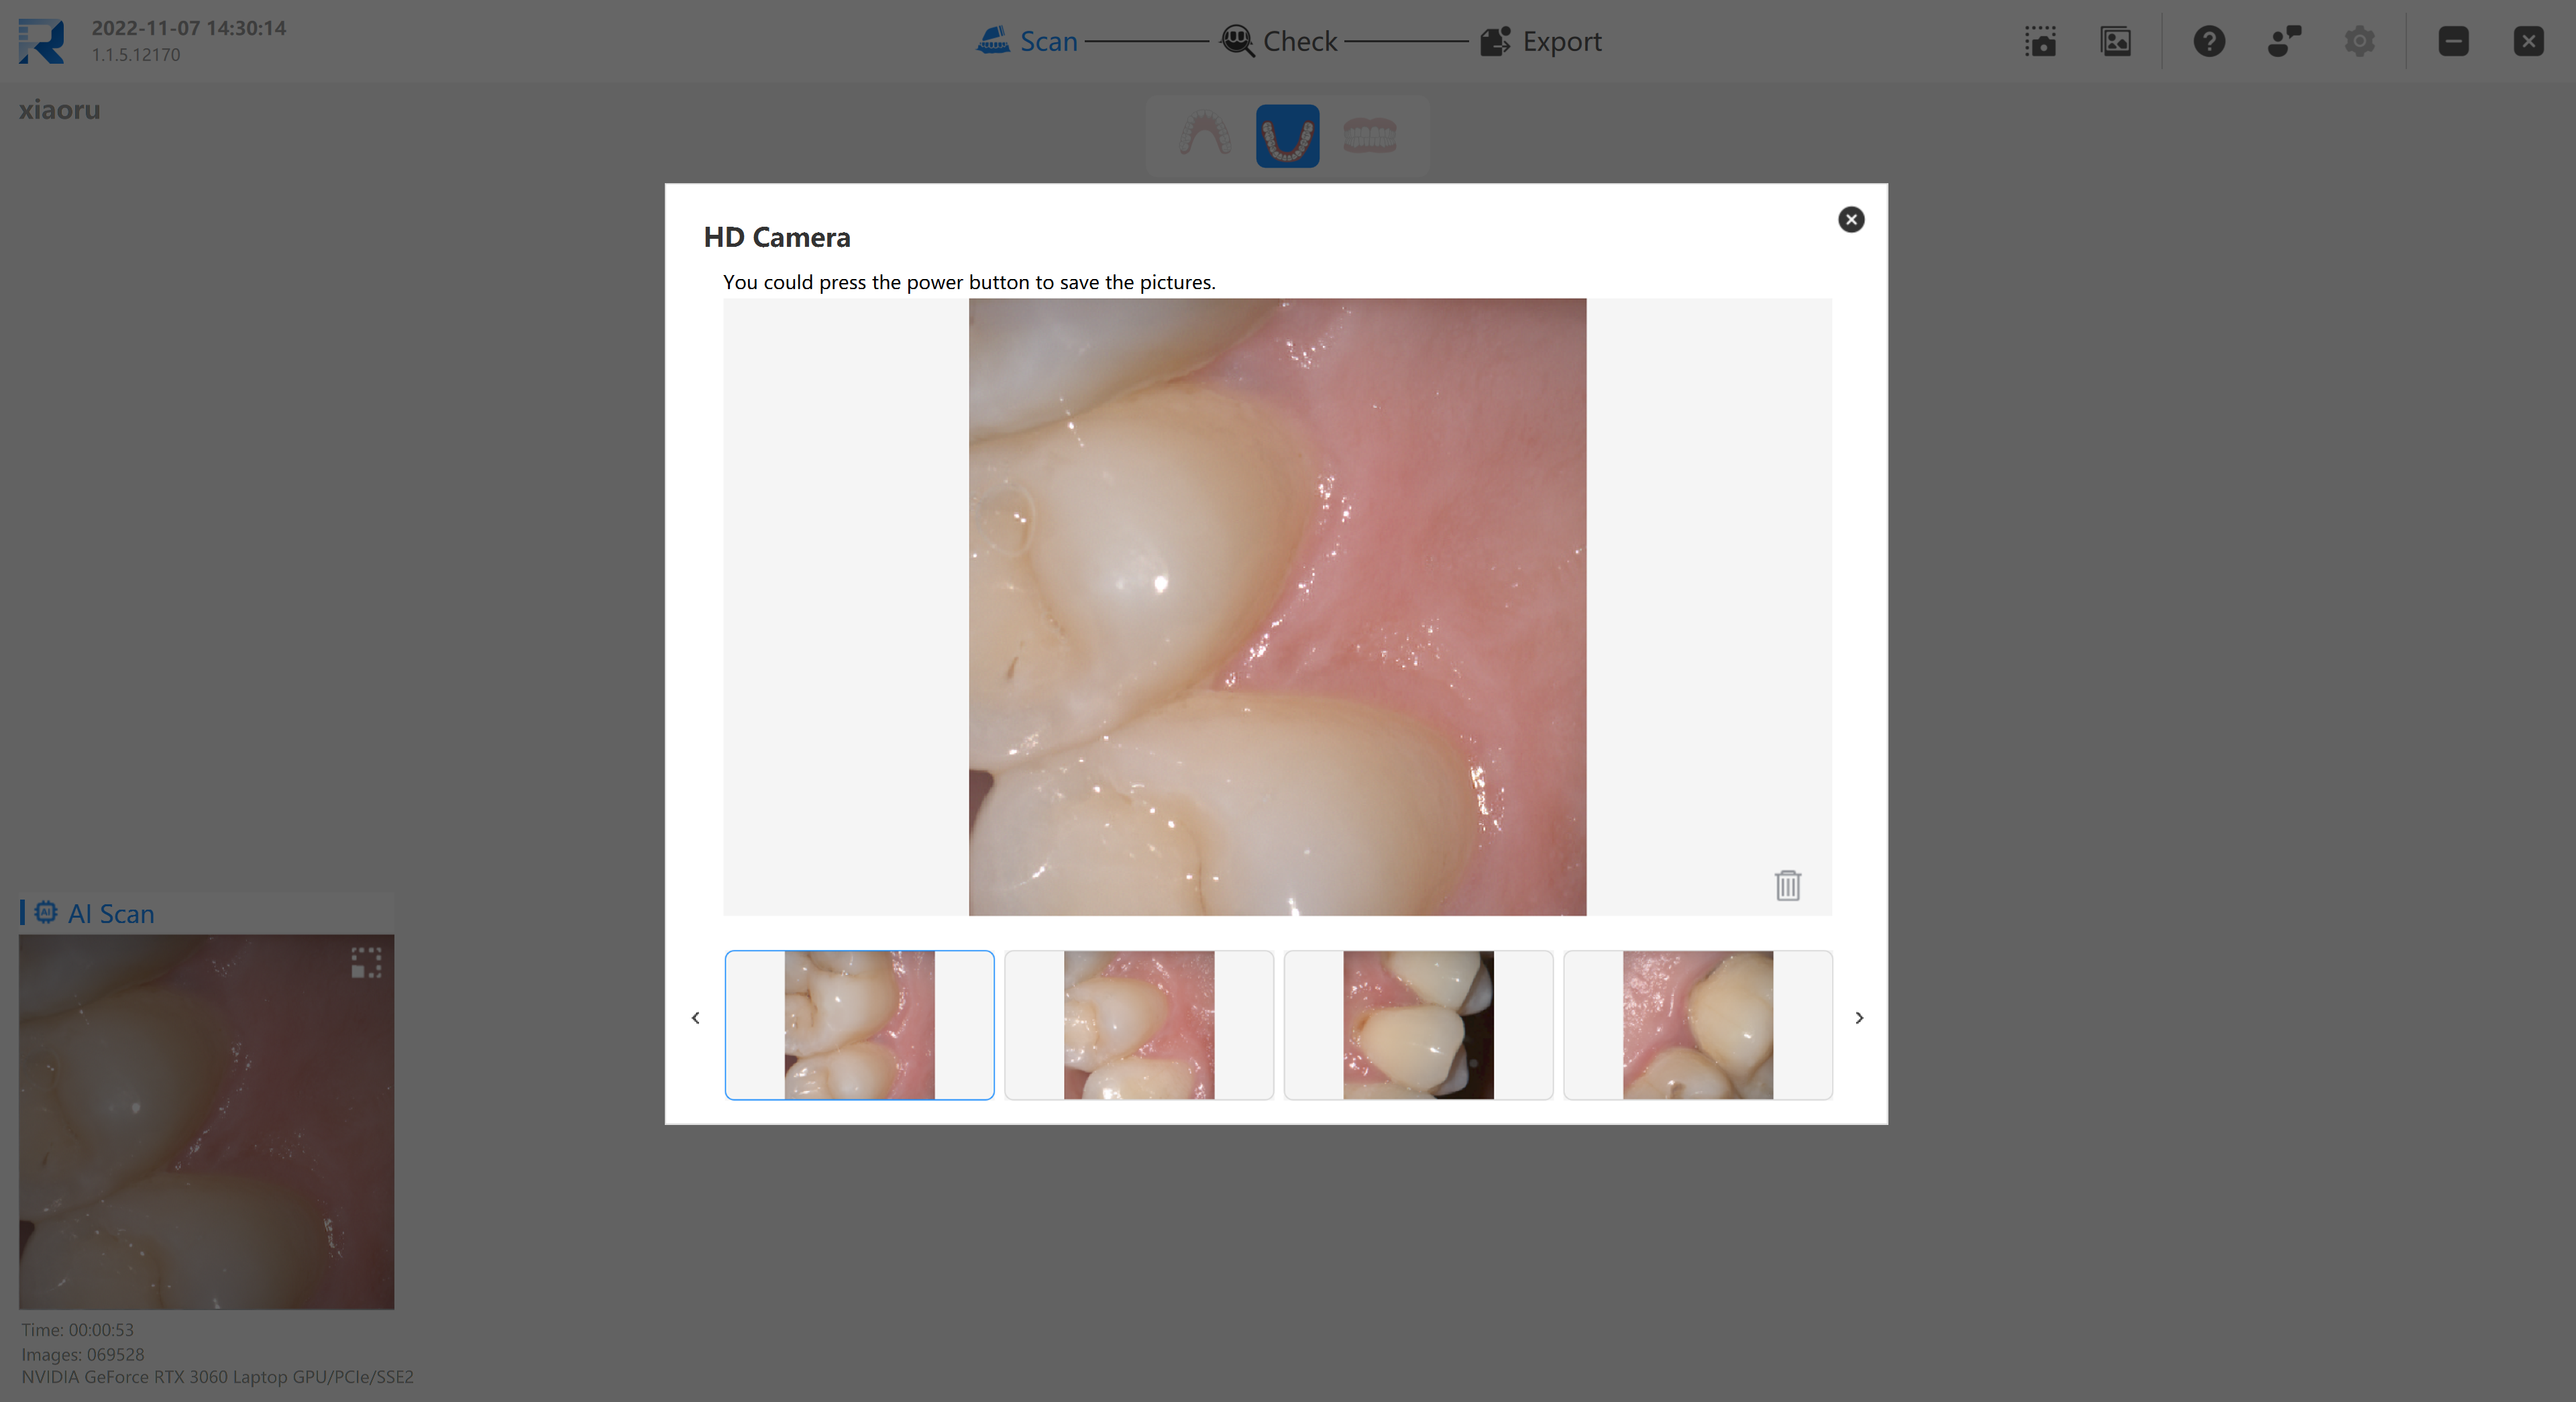2576x1402 pixels.
Task: Click the date 2022-11-07 14:30:14
Action: [x=189, y=28]
